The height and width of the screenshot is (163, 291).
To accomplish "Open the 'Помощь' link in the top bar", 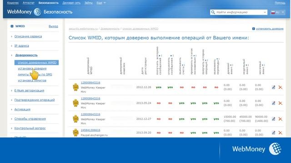I will (280, 3).
